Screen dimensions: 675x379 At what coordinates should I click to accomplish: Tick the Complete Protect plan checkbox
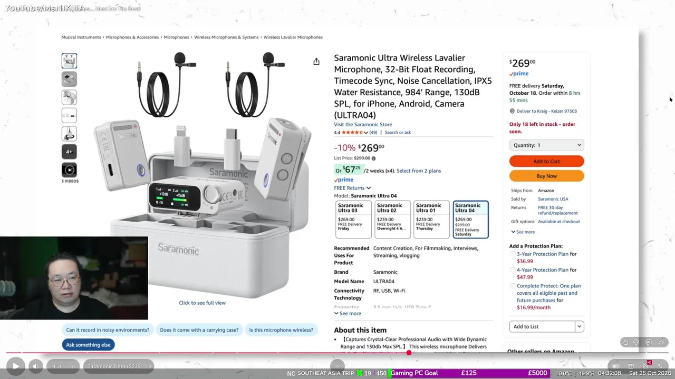click(513, 286)
